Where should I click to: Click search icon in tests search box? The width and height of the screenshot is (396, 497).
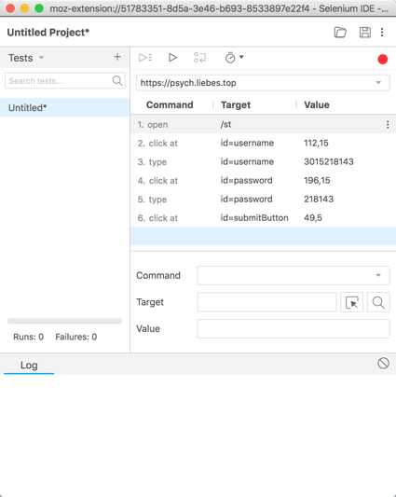[x=117, y=80]
